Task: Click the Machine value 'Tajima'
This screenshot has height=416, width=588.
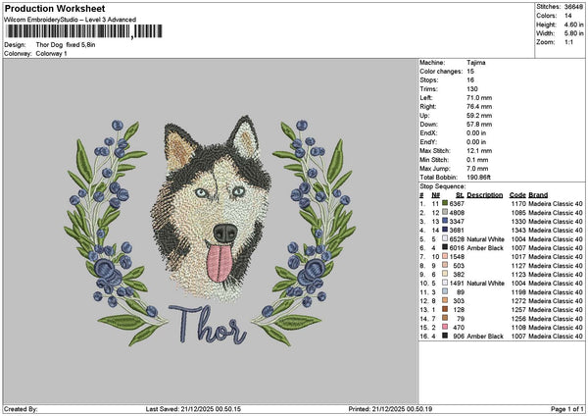Action: pyautogui.click(x=476, y=63)
